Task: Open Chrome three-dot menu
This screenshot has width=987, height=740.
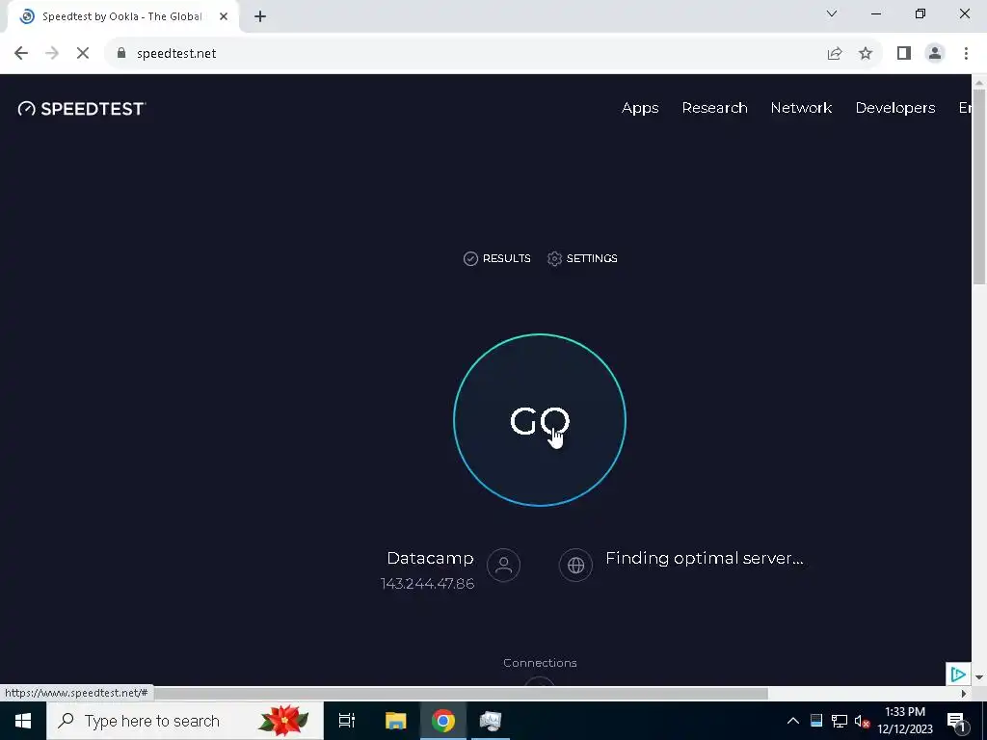Action: click(966, 54)
